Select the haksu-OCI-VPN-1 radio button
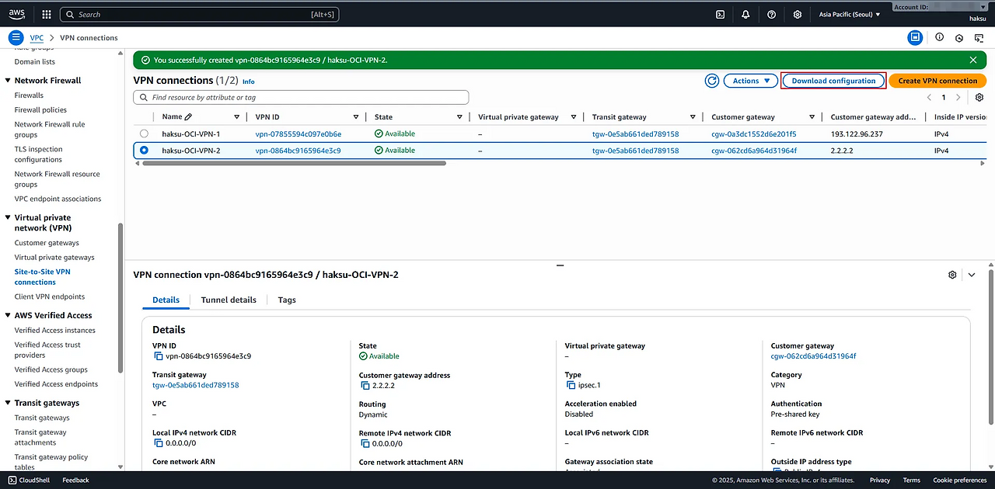Image resolution: width=995 pixels, height=489 pixels. click(144, 134)
